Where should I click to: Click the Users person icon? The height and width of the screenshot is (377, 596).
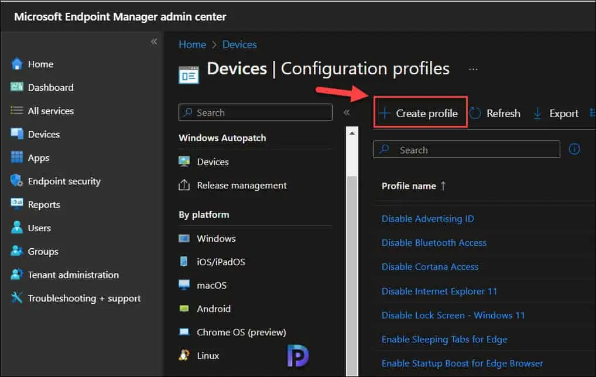[17, 228]
